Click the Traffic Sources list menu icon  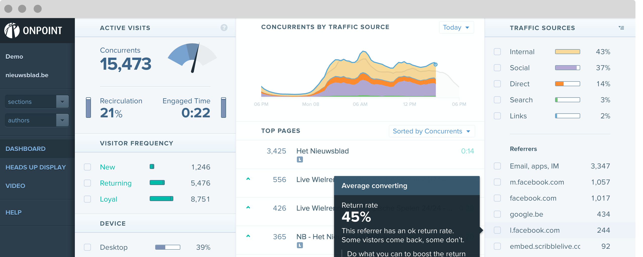tap(621, 28)
